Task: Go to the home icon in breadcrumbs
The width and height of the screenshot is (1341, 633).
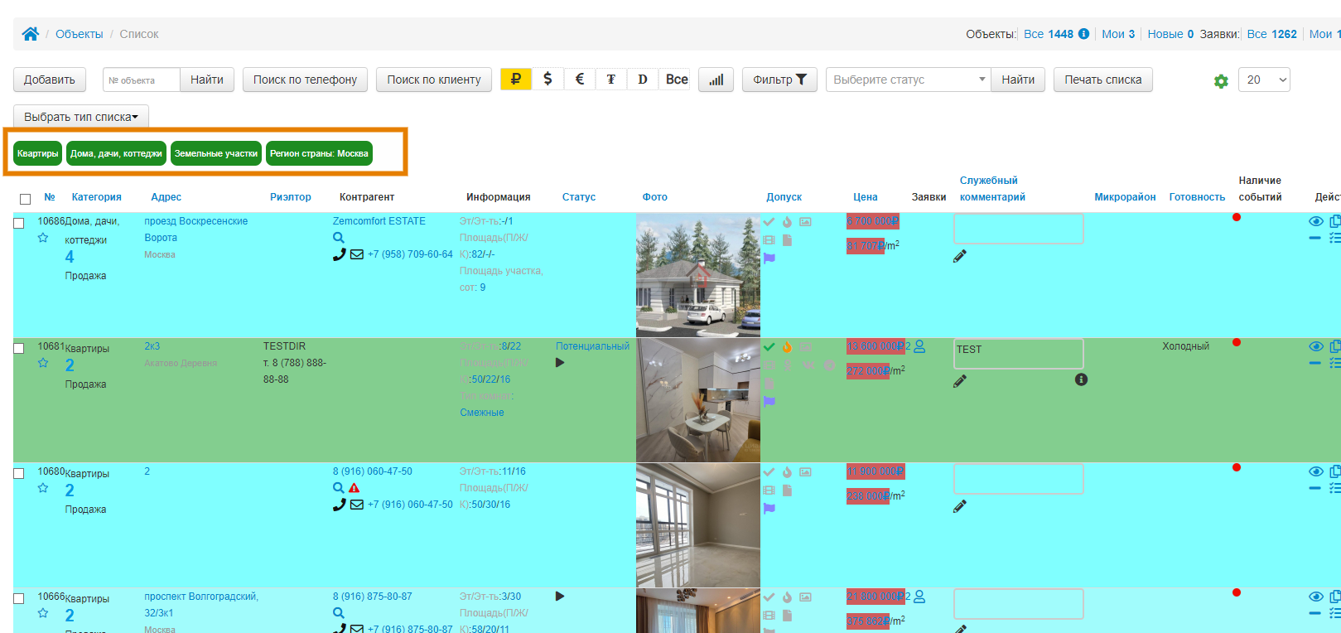Action: coord(31,34)
